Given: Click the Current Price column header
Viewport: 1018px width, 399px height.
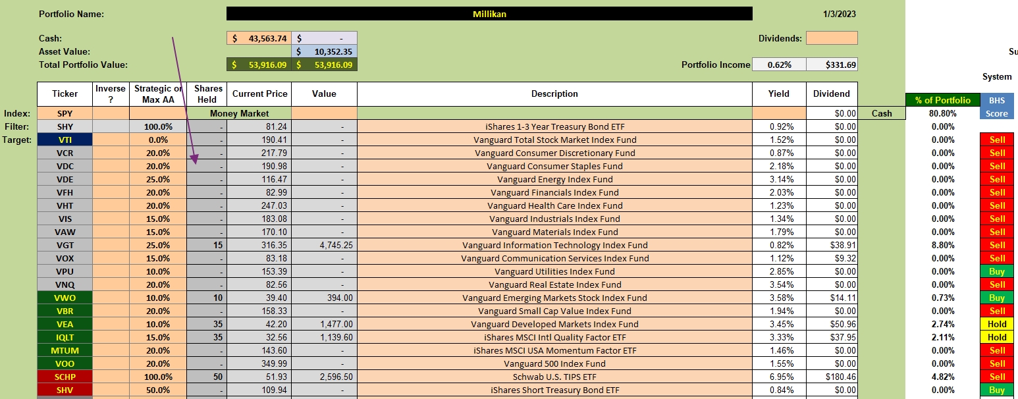Looking at the screenshot, I should point(259,94).
